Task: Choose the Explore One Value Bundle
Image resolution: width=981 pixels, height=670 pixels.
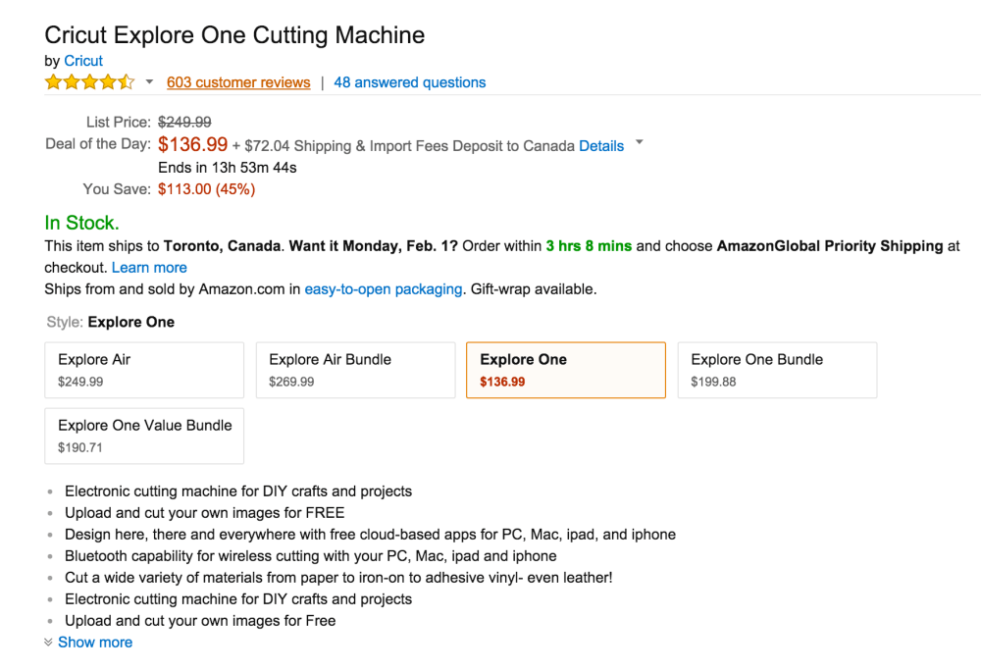Action: pyautogui.click(x=144, y=436)
